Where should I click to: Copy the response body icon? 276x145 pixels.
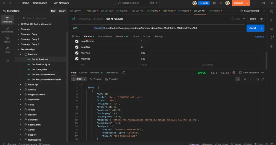(x=257, y=79)
